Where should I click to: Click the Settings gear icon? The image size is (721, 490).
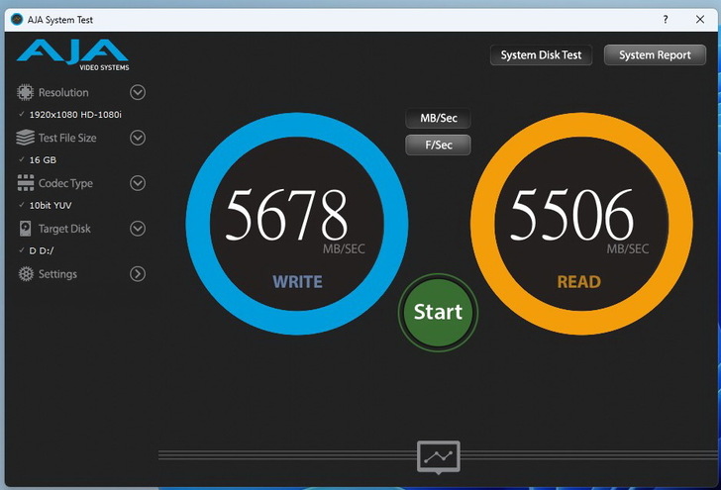(26, 274)
